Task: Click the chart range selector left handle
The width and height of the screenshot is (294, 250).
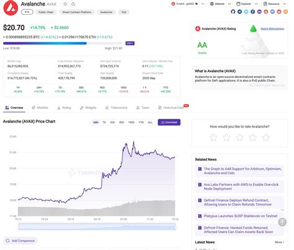Action: tap(19, 227)
